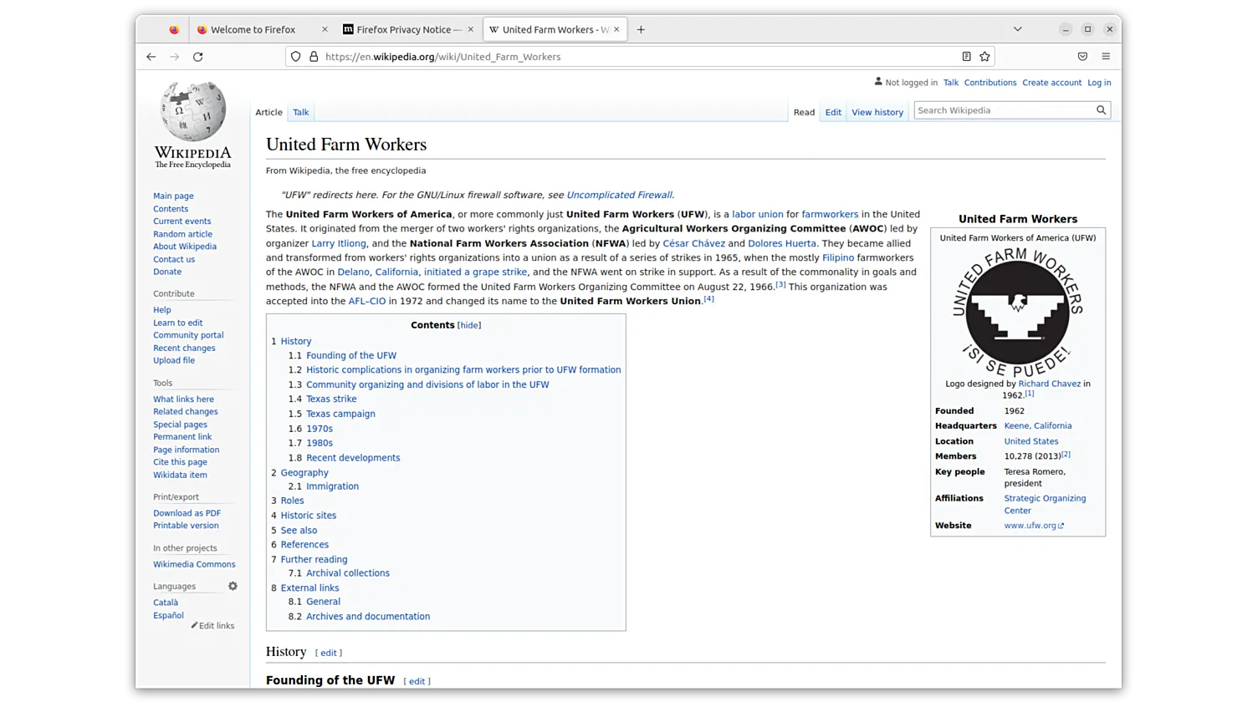
Task: Open the Español language link
Action: coord(168,615)
